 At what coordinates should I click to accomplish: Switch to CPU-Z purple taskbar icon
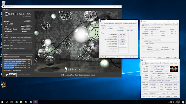click(35, 102)
